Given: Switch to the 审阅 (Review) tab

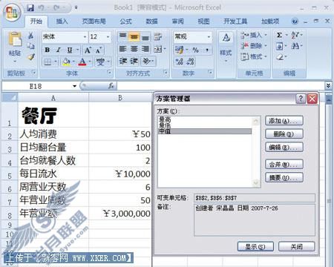Looking at the screenshot, I should [178, 22].
